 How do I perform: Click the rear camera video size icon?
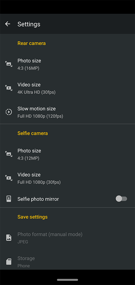click(x=9, y=88)
